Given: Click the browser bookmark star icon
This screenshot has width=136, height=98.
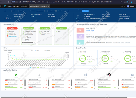Looking at the screenshot, I should click(125, 2).
